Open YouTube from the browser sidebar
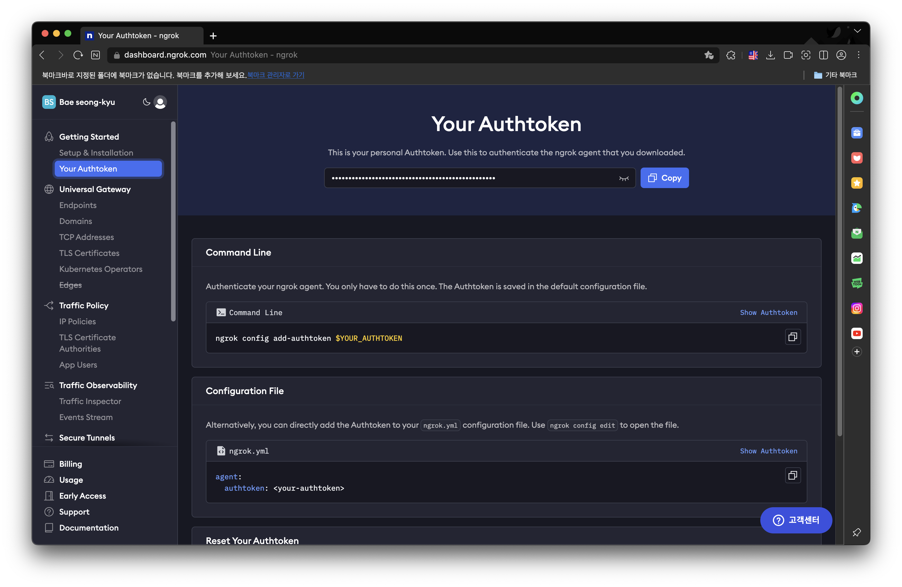902x587 pixels. [856, 333]
